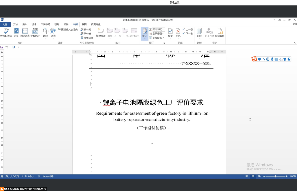Click the 拒绝 change icon
This screenshot has height=191, width=297.
point(178,31)
